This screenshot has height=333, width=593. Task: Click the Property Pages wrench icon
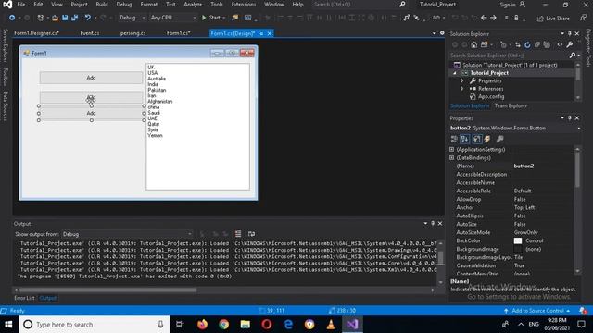click(x=499, y=140)
